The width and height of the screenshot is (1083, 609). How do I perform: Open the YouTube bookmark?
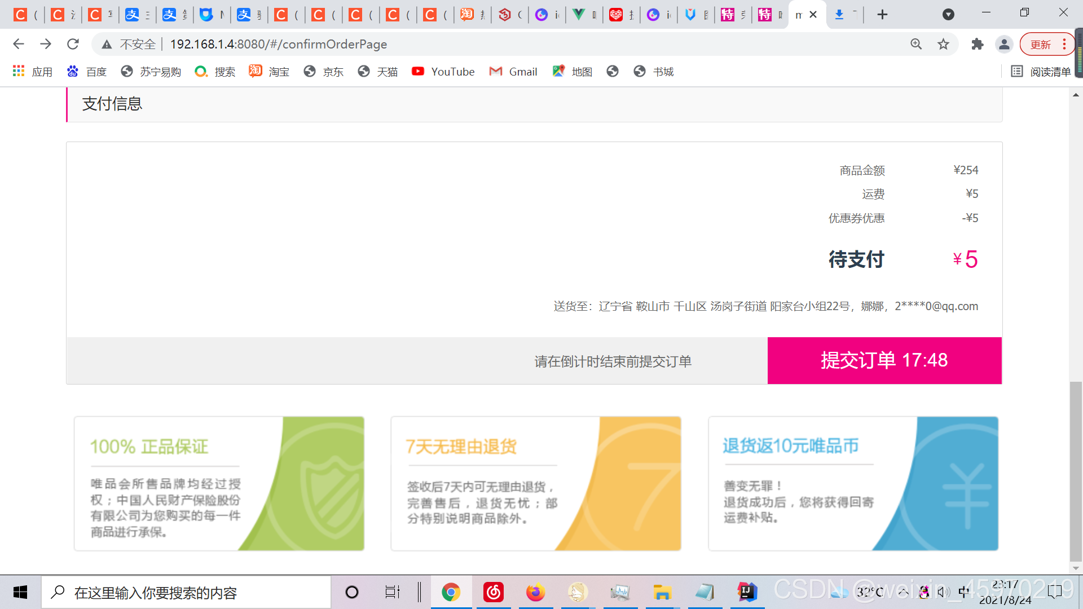pyautogui.click(x=443, y=72)
